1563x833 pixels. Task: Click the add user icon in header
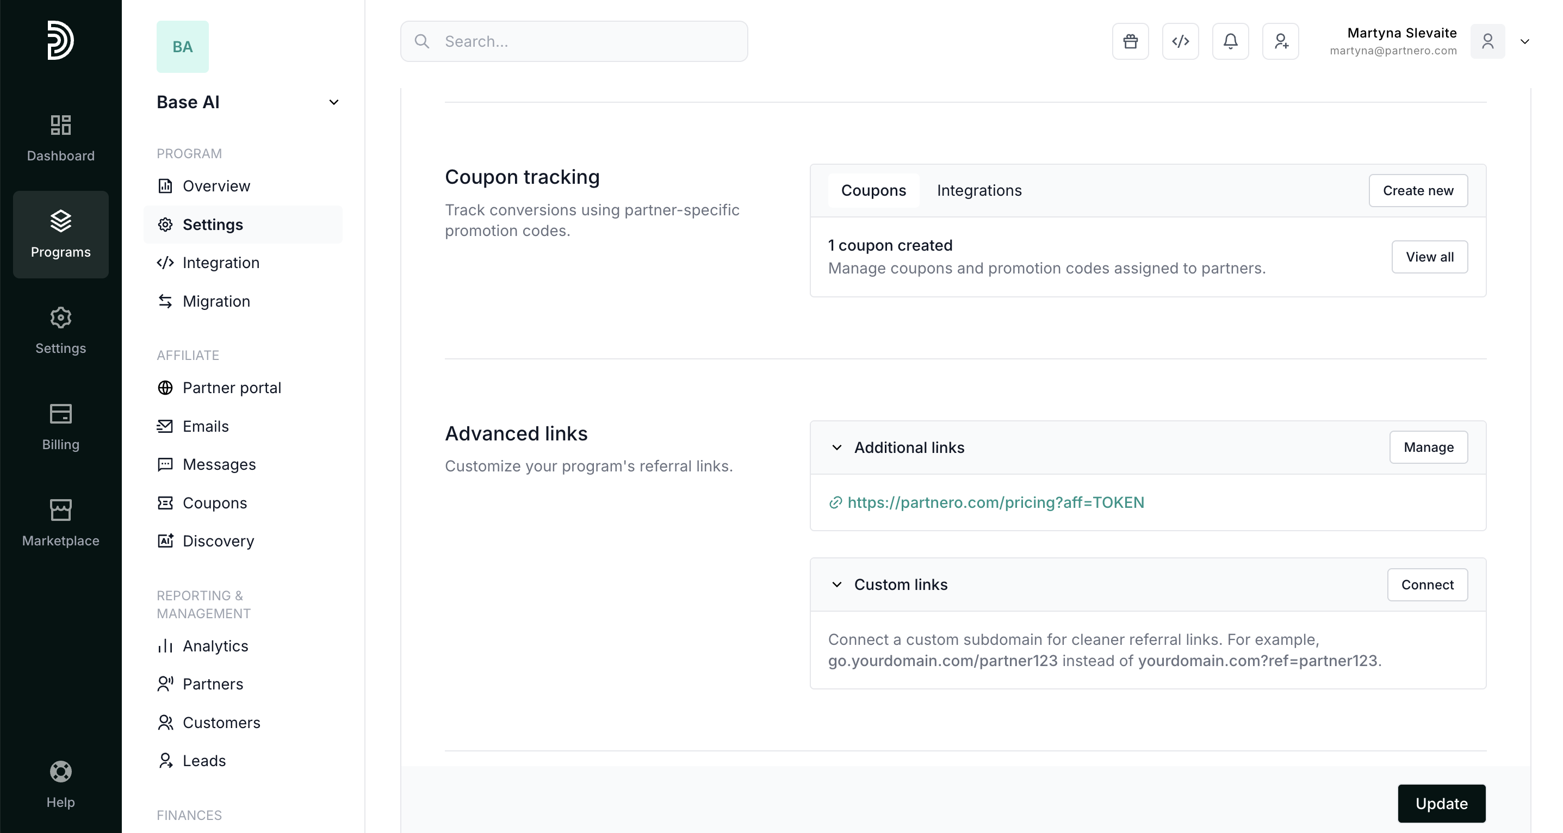pos(1280,41)
